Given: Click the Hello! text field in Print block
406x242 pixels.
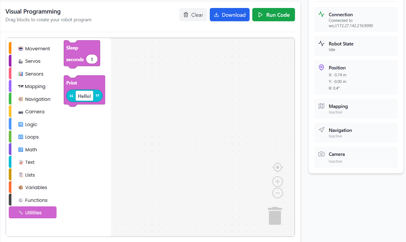Looking at the screenshot, I should [84, 96].
